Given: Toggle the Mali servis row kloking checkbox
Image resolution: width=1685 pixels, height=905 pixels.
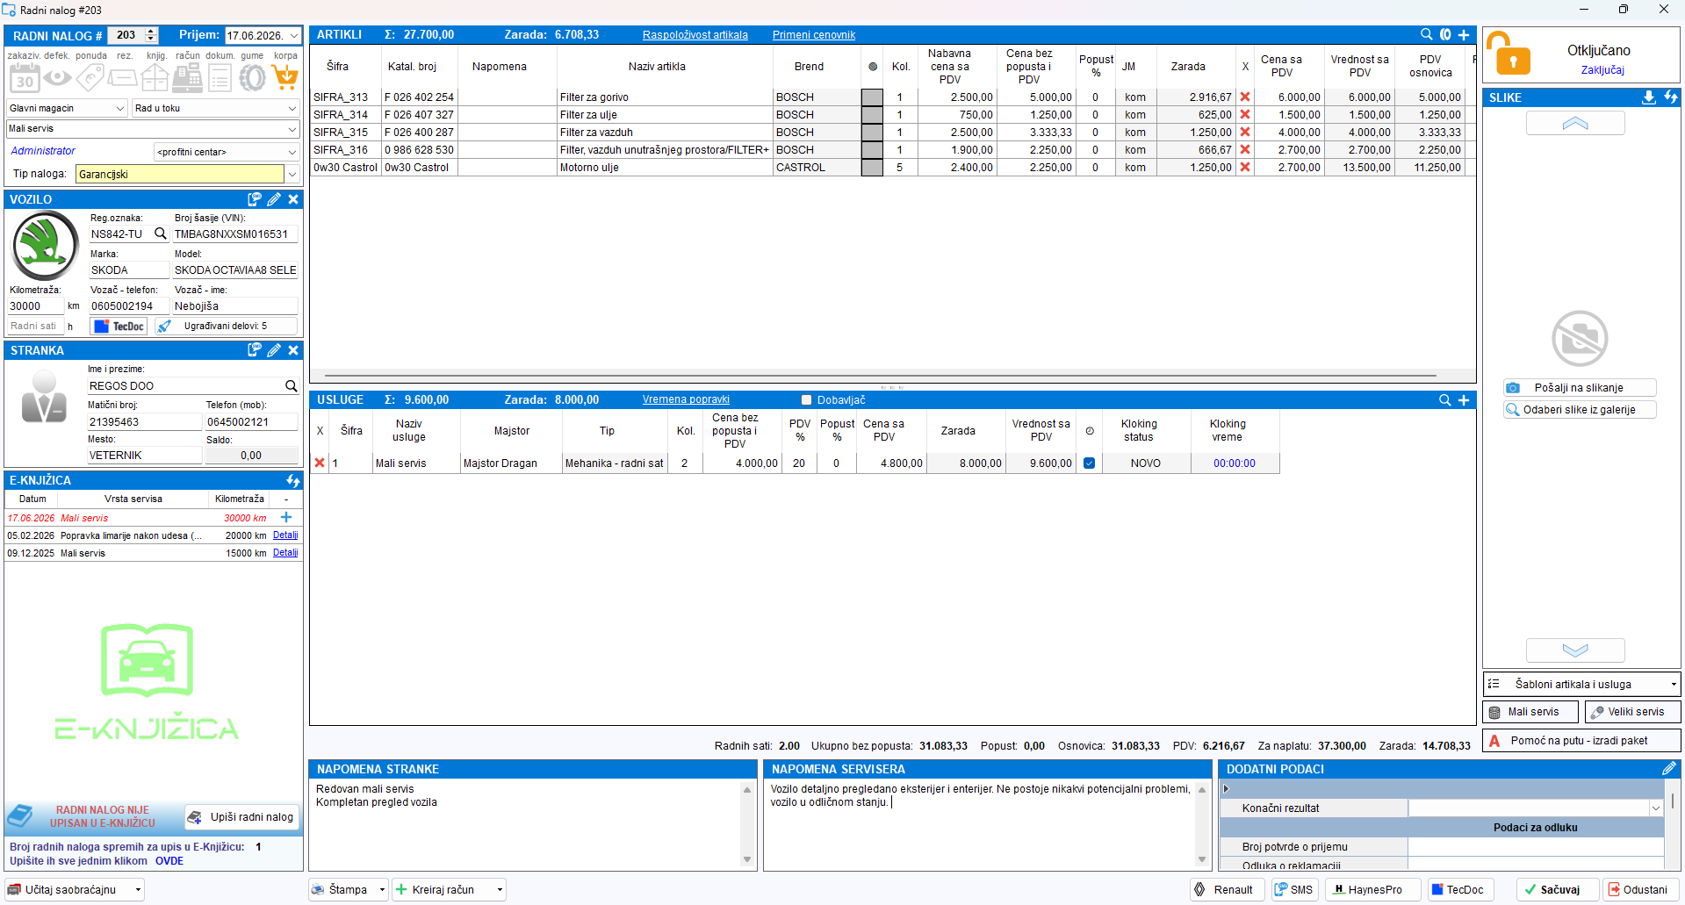Looking at the screenshot, I should coord(1089,463).
